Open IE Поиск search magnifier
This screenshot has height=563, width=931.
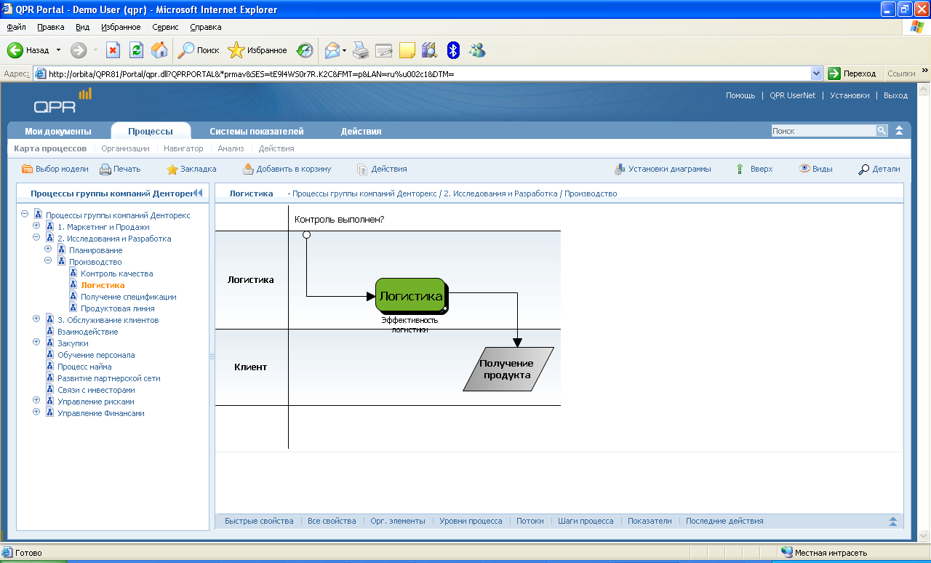coord(186,50)
